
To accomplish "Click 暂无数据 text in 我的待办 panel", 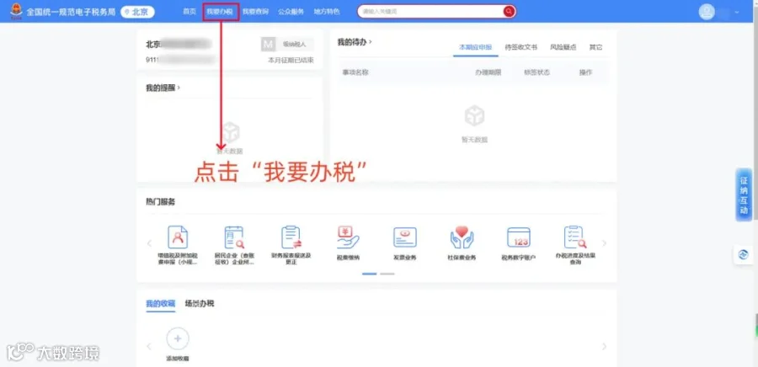I will (474, 140).
